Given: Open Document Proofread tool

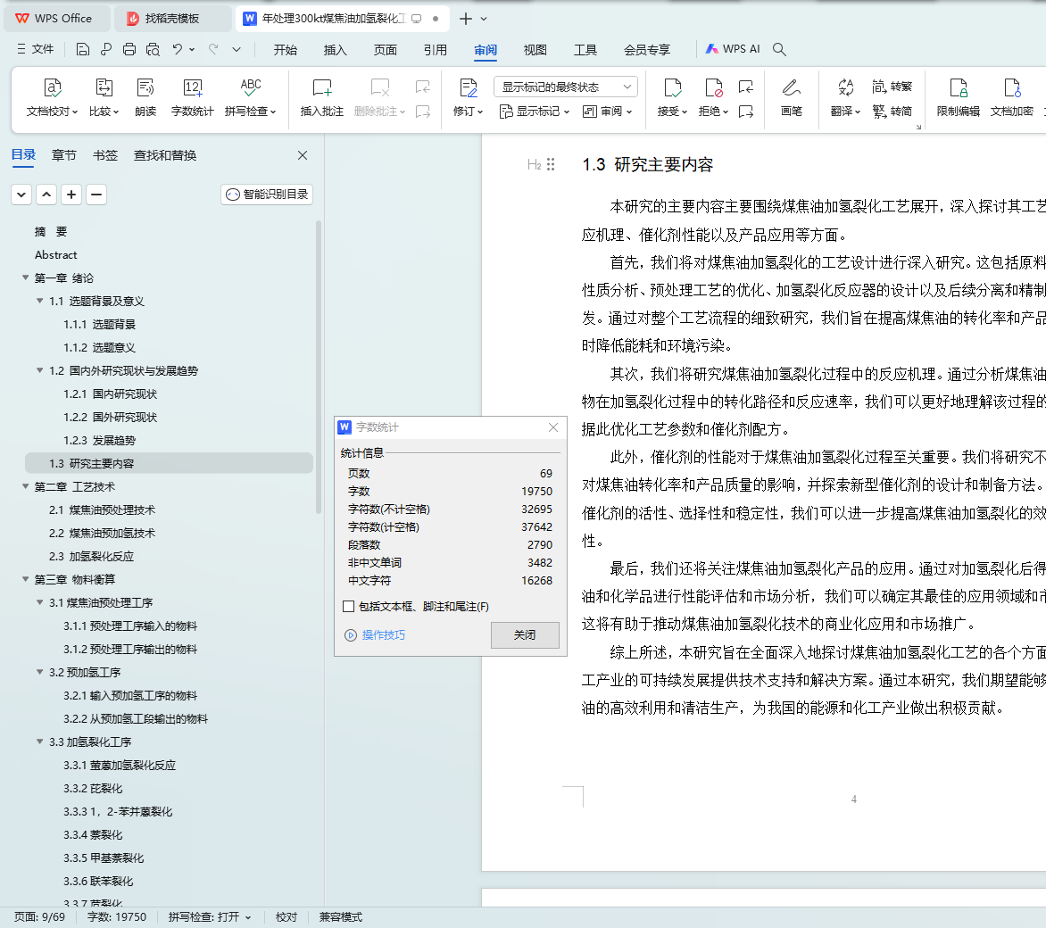Looking at the screenshot, I should (x=52, y=97).
